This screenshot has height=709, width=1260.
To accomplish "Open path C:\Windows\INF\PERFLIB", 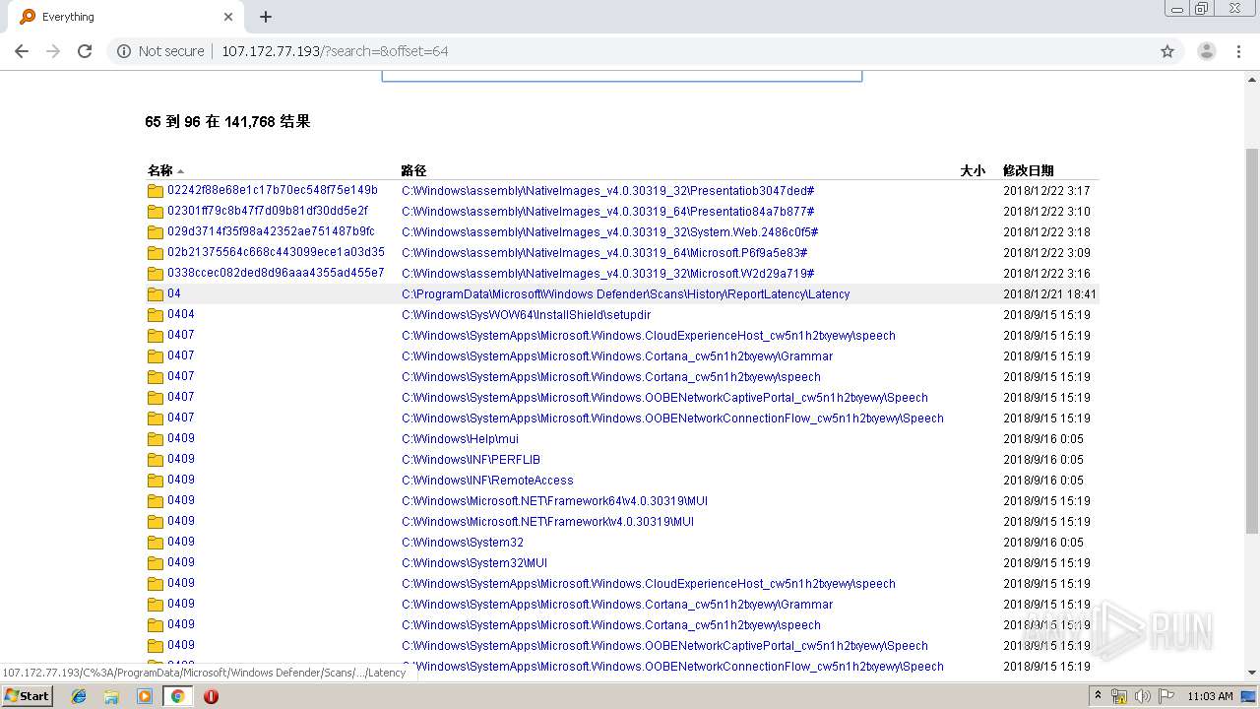I will tap(471, 460).
